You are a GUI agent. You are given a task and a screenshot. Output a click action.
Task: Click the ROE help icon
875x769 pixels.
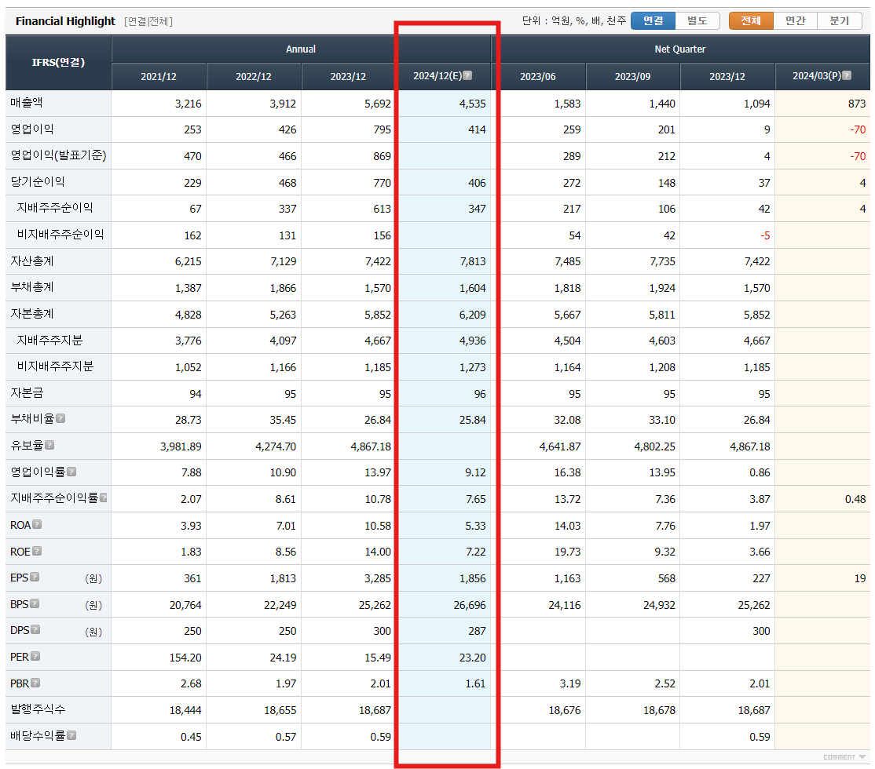click(37, 551)
